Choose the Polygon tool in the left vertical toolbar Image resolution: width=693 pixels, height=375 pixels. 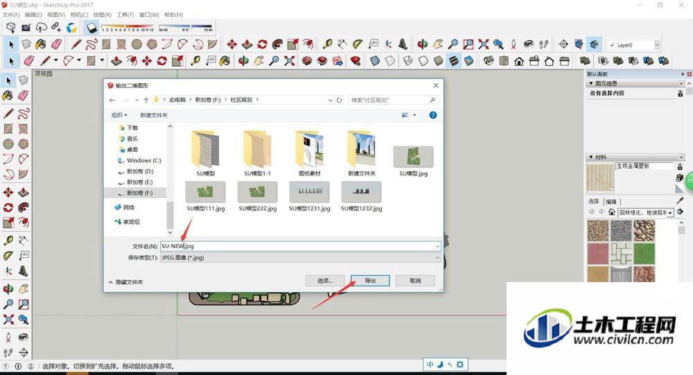click(24, 143)
